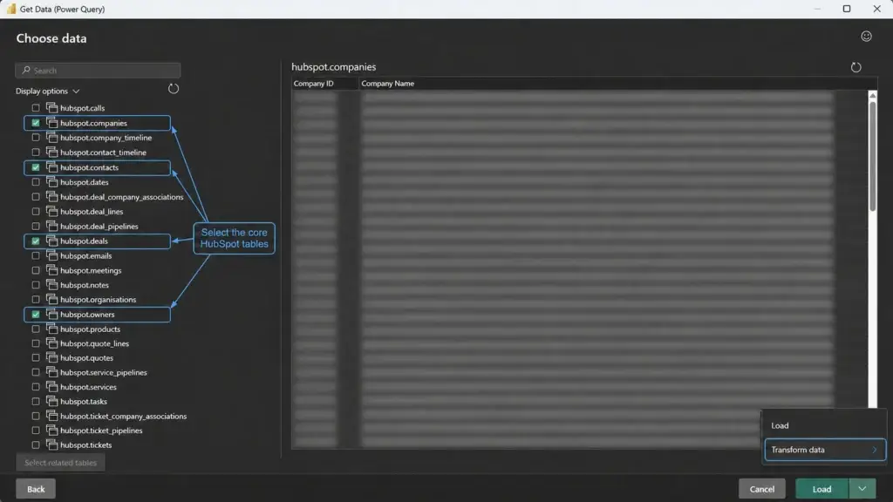The height and width of the screenshot is (502, 893).
Task: Click the preview vertical scrollbar thumb
Action: pyautogui.click(x=872, y=157)
